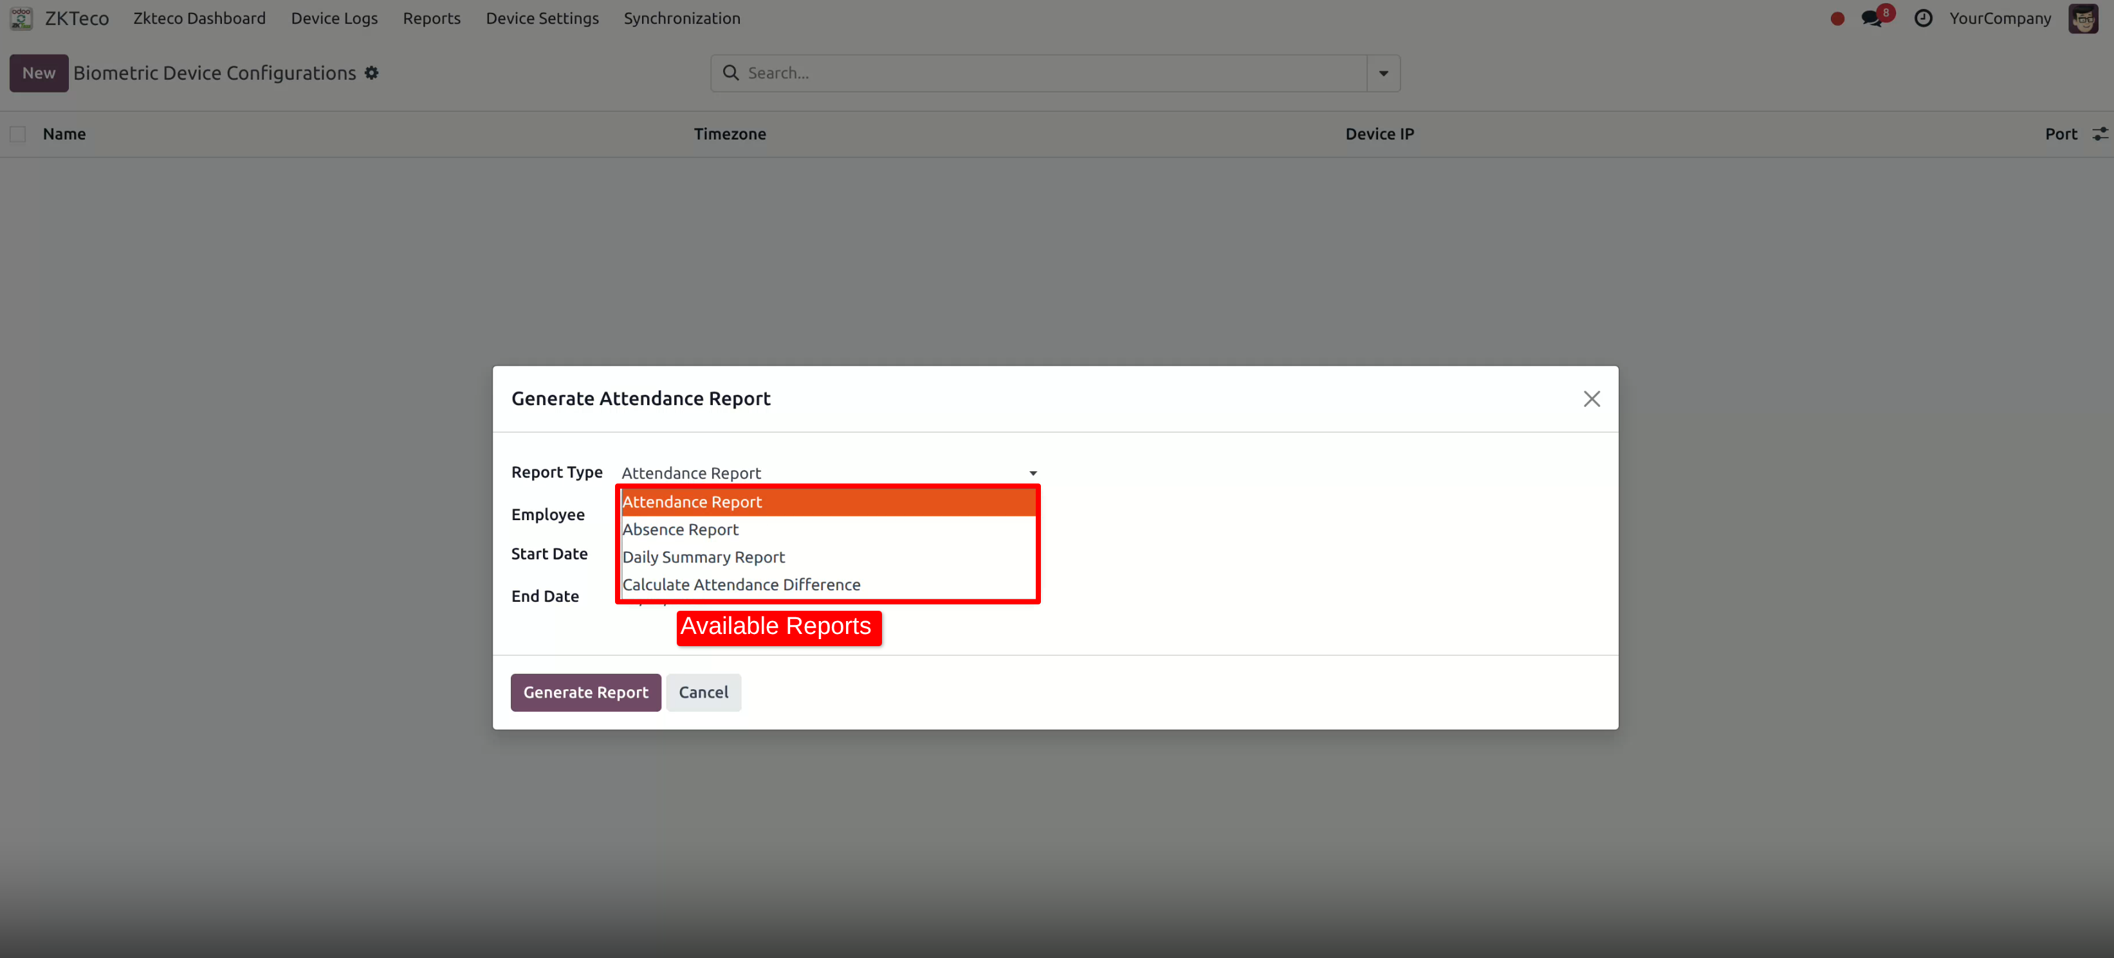Toggle the select-all records checkbox
This screenshot has width=2114, height=958.
(x=17, y=133)
